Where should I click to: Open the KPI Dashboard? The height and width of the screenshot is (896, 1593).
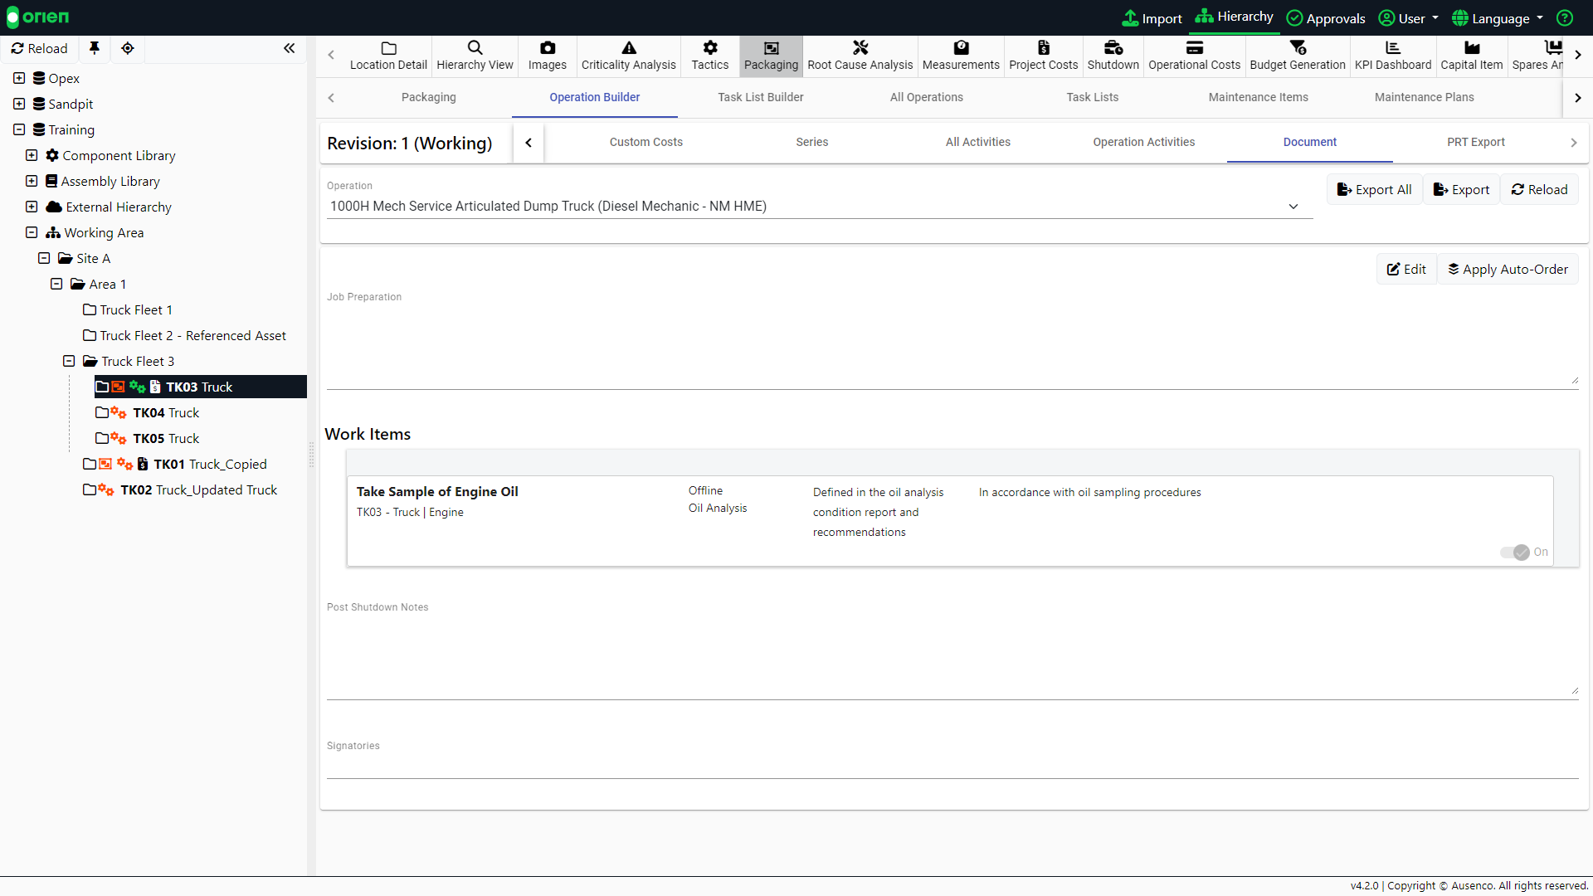(x=1393, y=56)
